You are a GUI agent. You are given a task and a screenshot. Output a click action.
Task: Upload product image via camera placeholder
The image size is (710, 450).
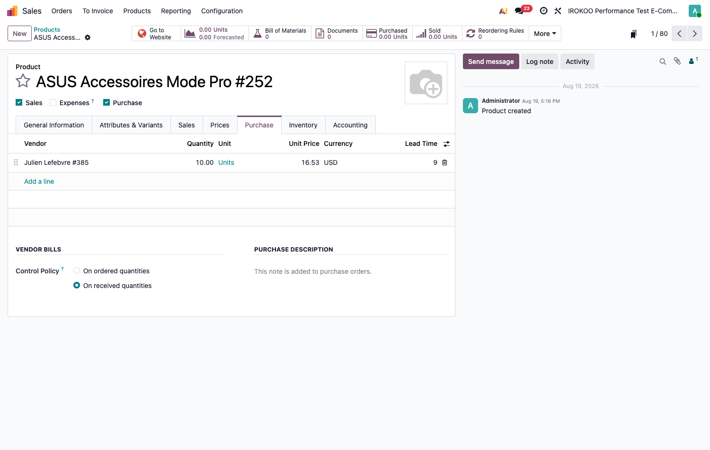[426, 83]
